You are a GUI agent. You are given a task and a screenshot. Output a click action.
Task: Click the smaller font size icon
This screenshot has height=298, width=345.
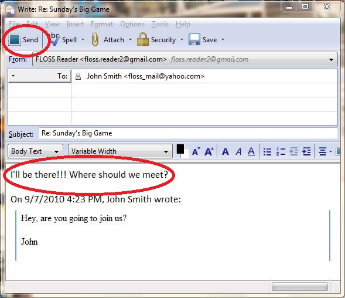(196, 151)
